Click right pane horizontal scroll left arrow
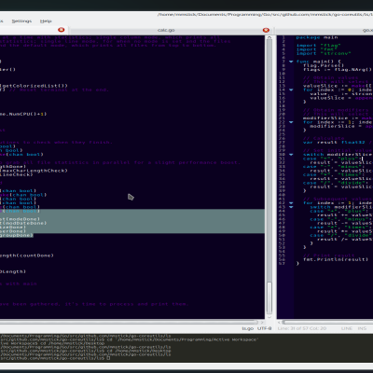The width and height of the screenshot is (373, 373). (x=279, y=323)
